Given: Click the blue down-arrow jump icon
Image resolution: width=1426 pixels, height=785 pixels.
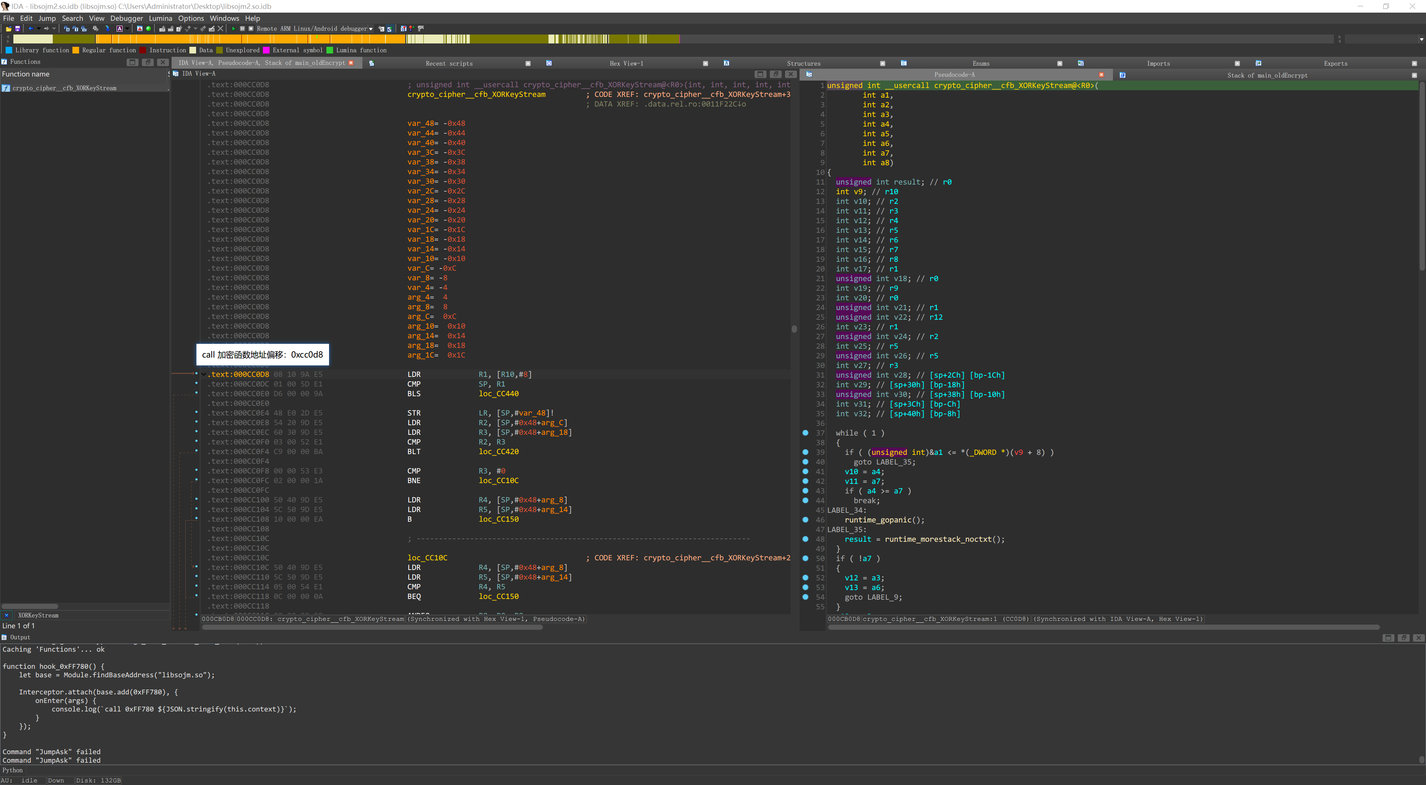Looking at the screenshot, I should pyautogui.click(x=107, y=29).
